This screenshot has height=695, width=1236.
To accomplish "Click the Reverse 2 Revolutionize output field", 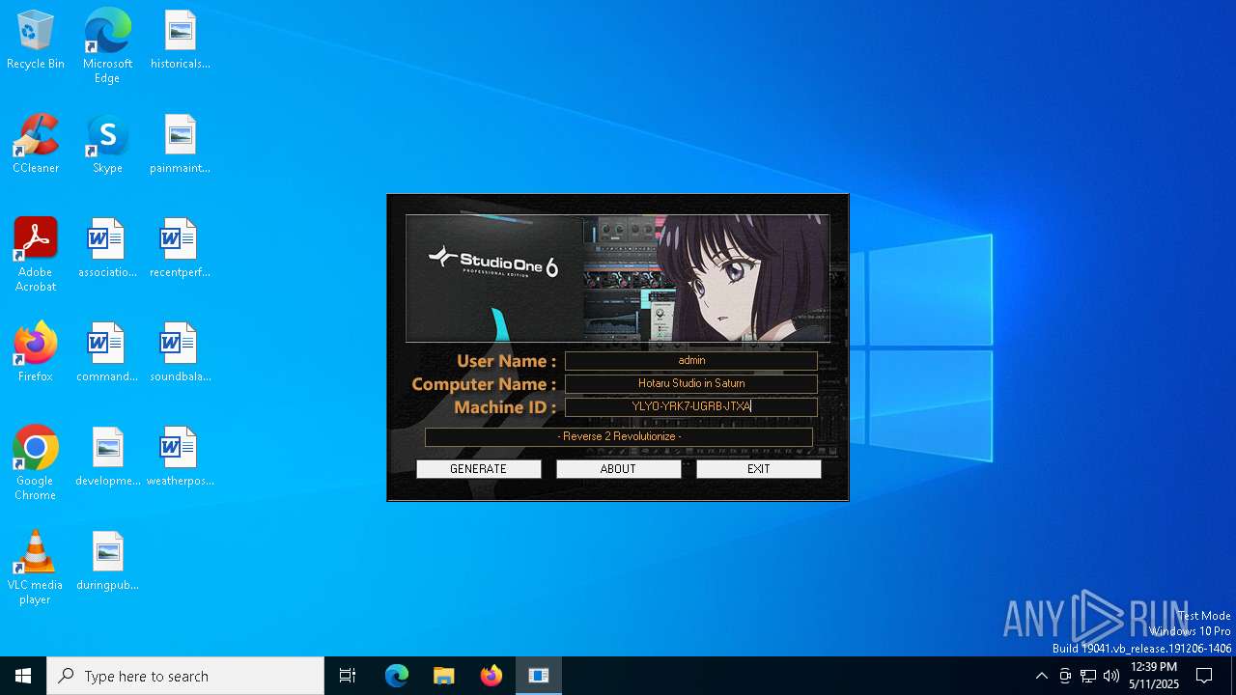I will [x=619, y=437].
